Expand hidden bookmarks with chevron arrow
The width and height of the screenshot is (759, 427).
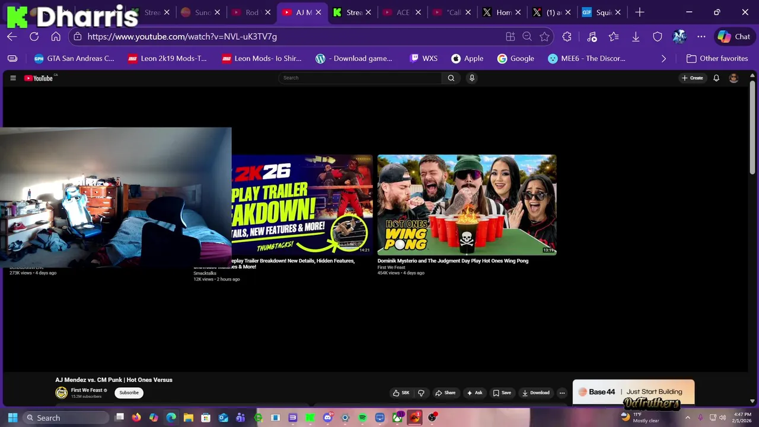(x=664, y=59)
